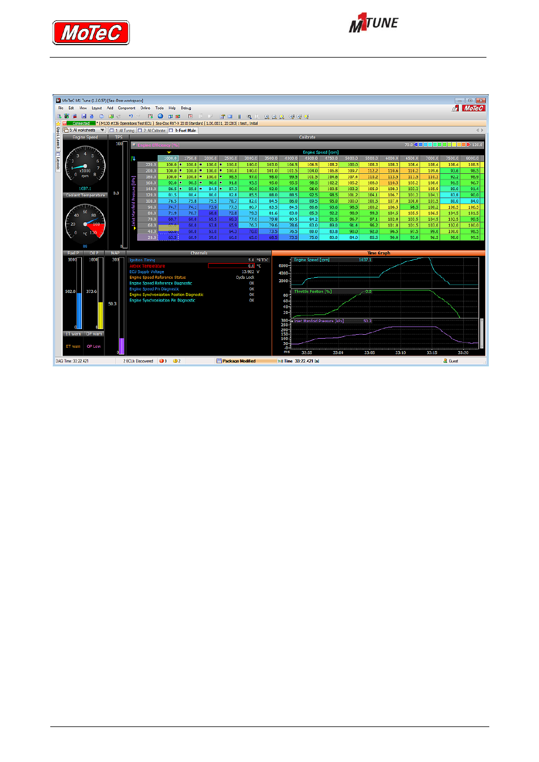Image resolution: width=539 pixels, height=762 pixels.
Task: Click the first toolbar icon next to File
Action: point(59,116)
